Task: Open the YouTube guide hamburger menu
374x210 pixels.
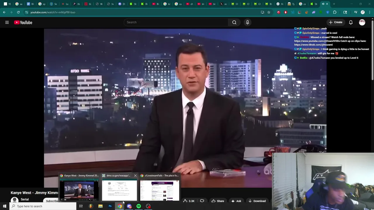Action: click(x=7, y=22)
